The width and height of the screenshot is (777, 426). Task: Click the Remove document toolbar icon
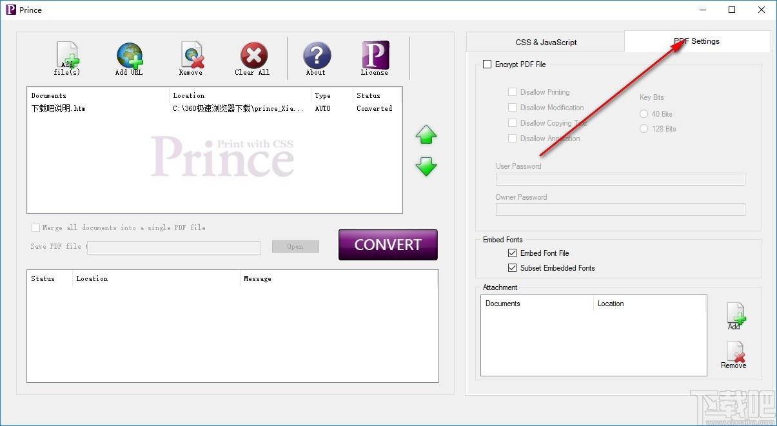[191, 59]
